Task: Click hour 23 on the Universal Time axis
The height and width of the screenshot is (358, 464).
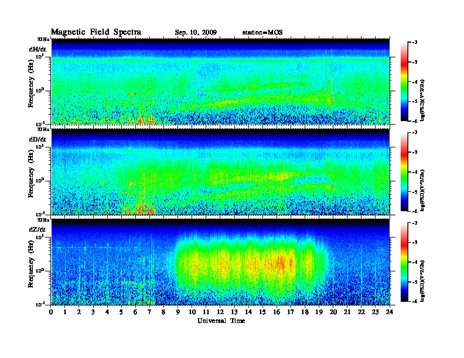Action: point(376,312)
